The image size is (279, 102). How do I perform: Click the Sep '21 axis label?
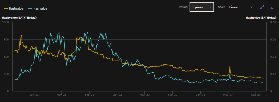[x=89, y=95]
